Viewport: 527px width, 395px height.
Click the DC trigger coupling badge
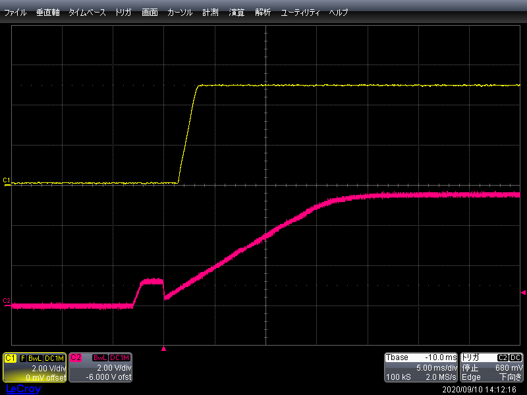[516, 357]
